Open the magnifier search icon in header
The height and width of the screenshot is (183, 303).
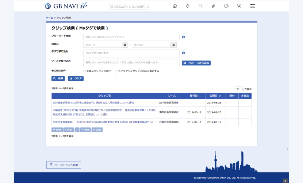tap(200, 6)
